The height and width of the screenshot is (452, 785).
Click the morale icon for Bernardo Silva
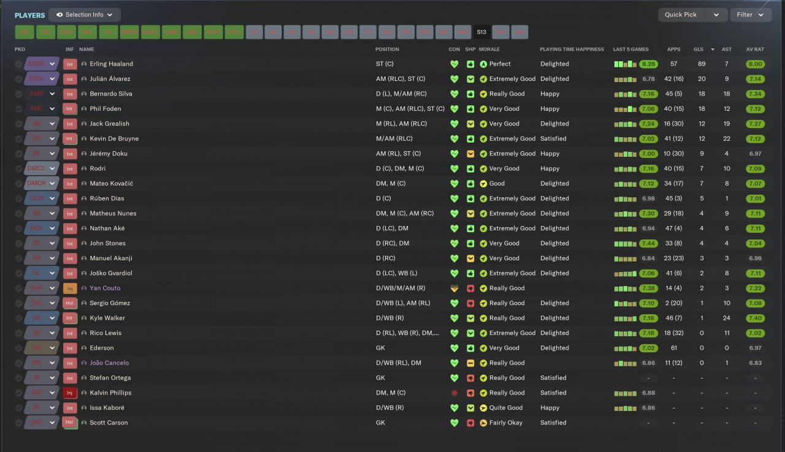[x=483, y=94]
